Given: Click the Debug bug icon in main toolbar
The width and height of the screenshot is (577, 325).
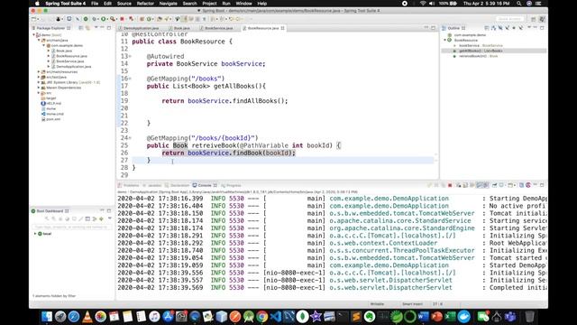Looking at the screenshot, I should tap(95, 19).
